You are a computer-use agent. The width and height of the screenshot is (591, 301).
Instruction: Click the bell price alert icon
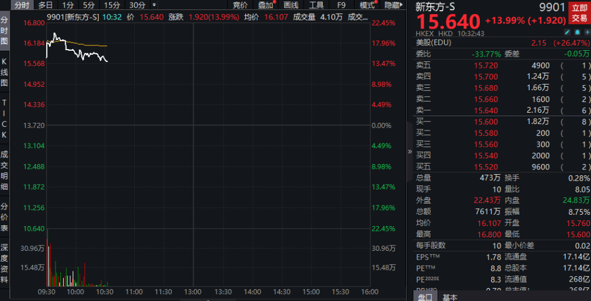point(577,32)
